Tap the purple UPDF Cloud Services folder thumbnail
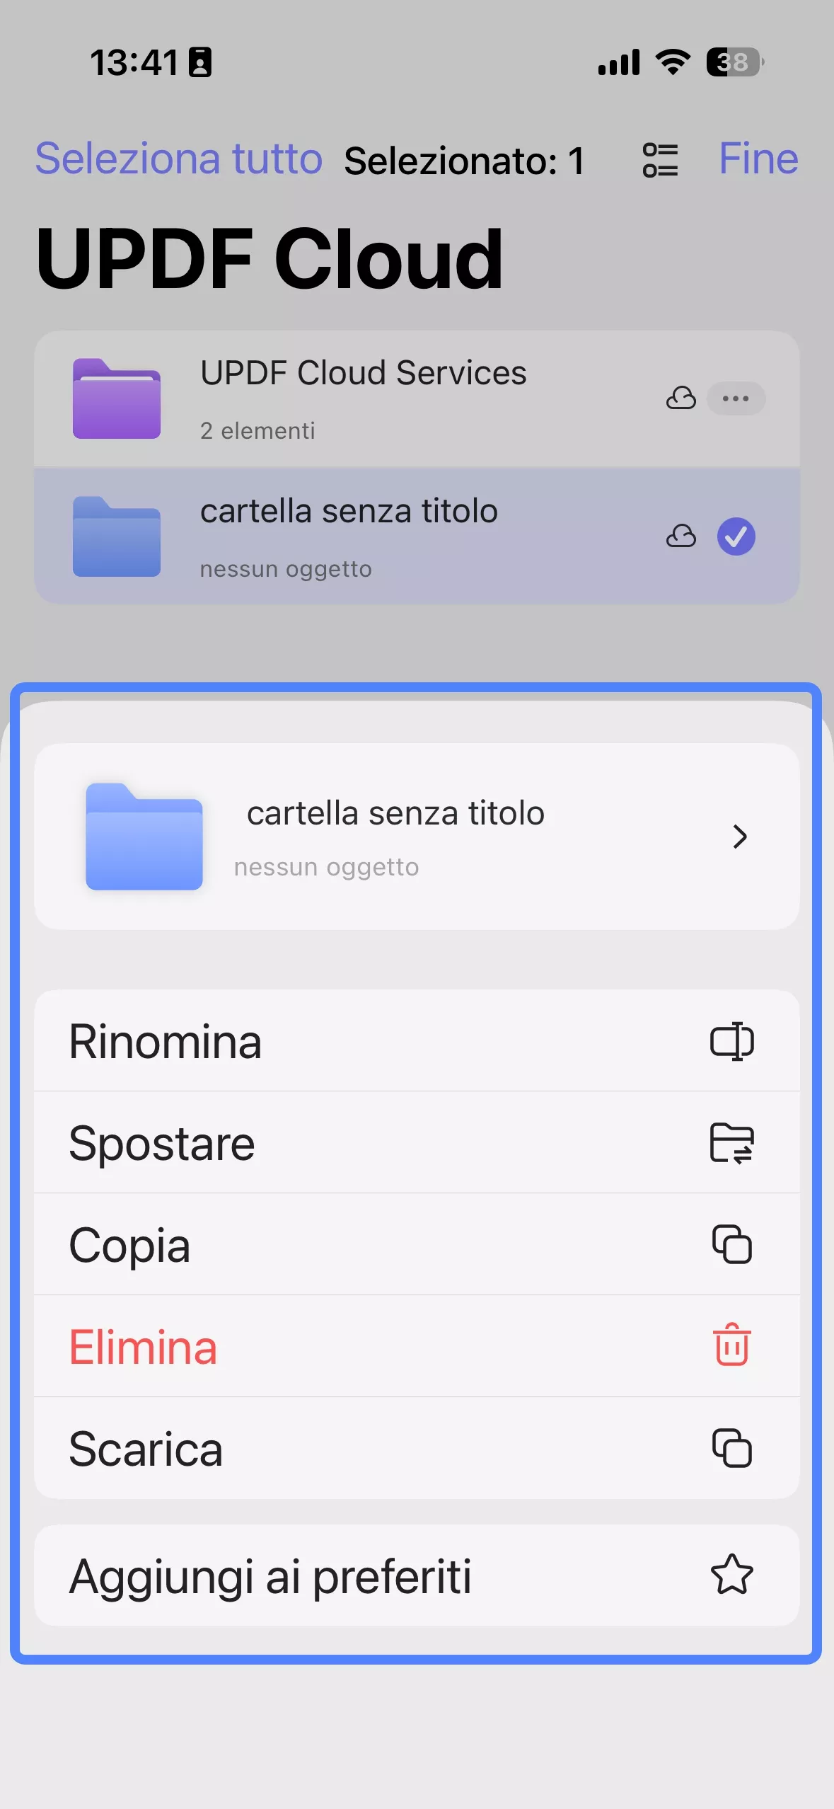The width and height of the screenshot is (834, 1809). click(117, 399)
